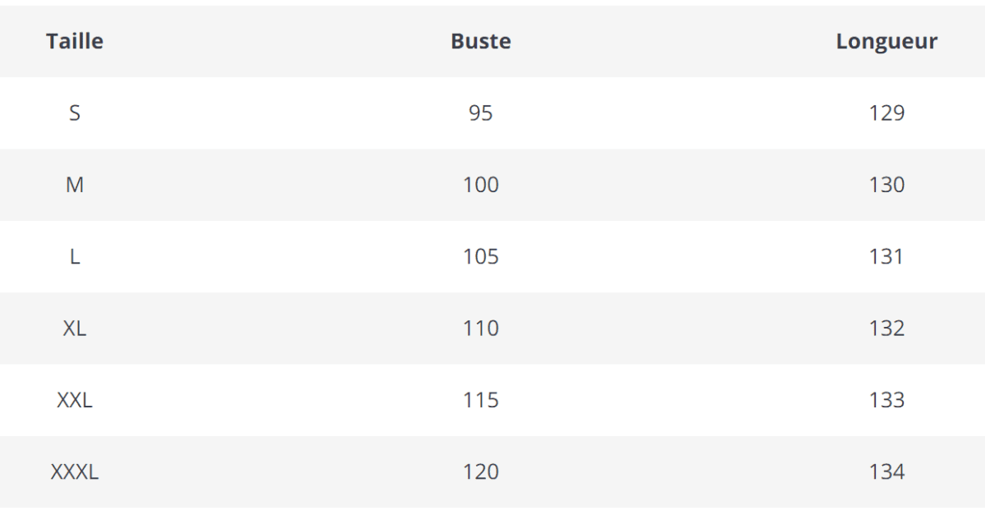Click the bust value 120
The image size is (985, 515).
click(480, 472)
